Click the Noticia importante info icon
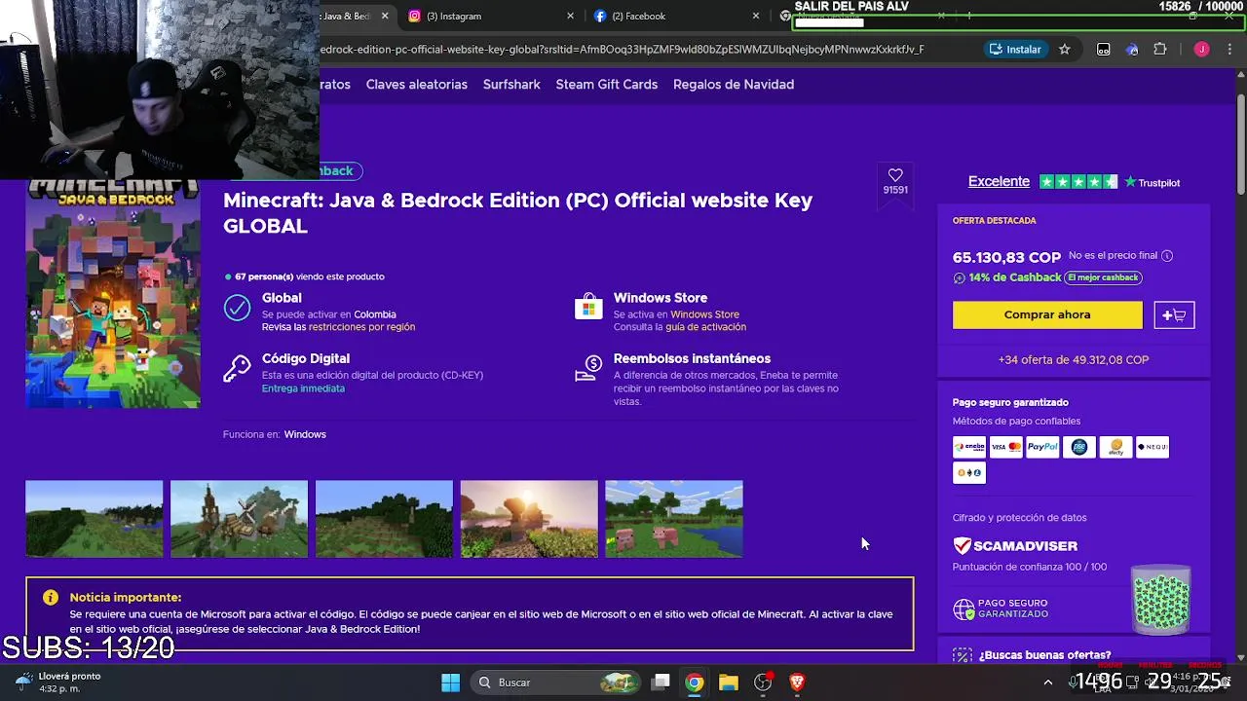 (x=51, y=598)
